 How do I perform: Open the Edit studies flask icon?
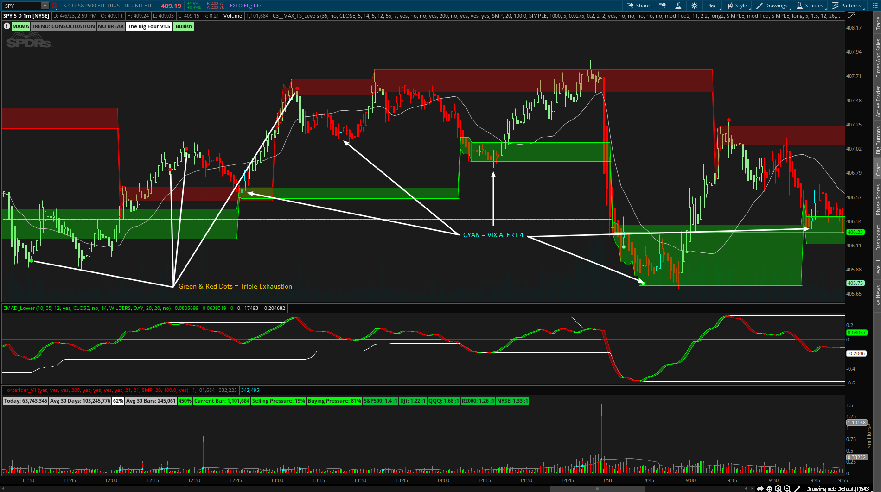(678, 6)
